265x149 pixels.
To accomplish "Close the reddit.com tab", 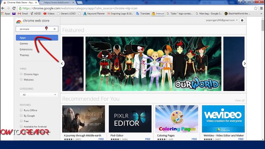I will (73, 2).
